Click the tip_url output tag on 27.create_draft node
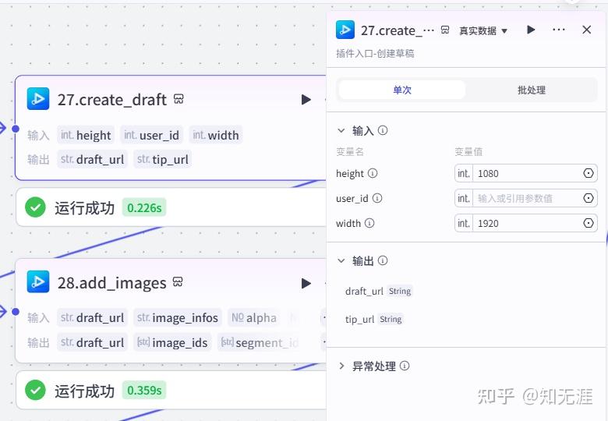This screenshot has width=608, height=421. pyautogui.click(x=162, y=159)
